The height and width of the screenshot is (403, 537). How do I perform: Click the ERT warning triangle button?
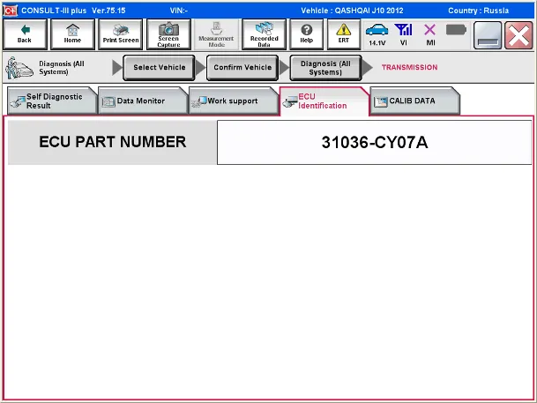coord(344,34)
